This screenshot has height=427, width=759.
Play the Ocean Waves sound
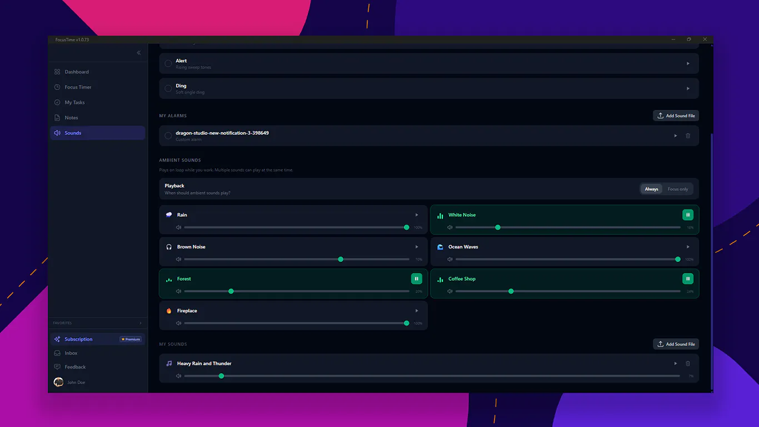pyautogui.click(x=688, y=247)
